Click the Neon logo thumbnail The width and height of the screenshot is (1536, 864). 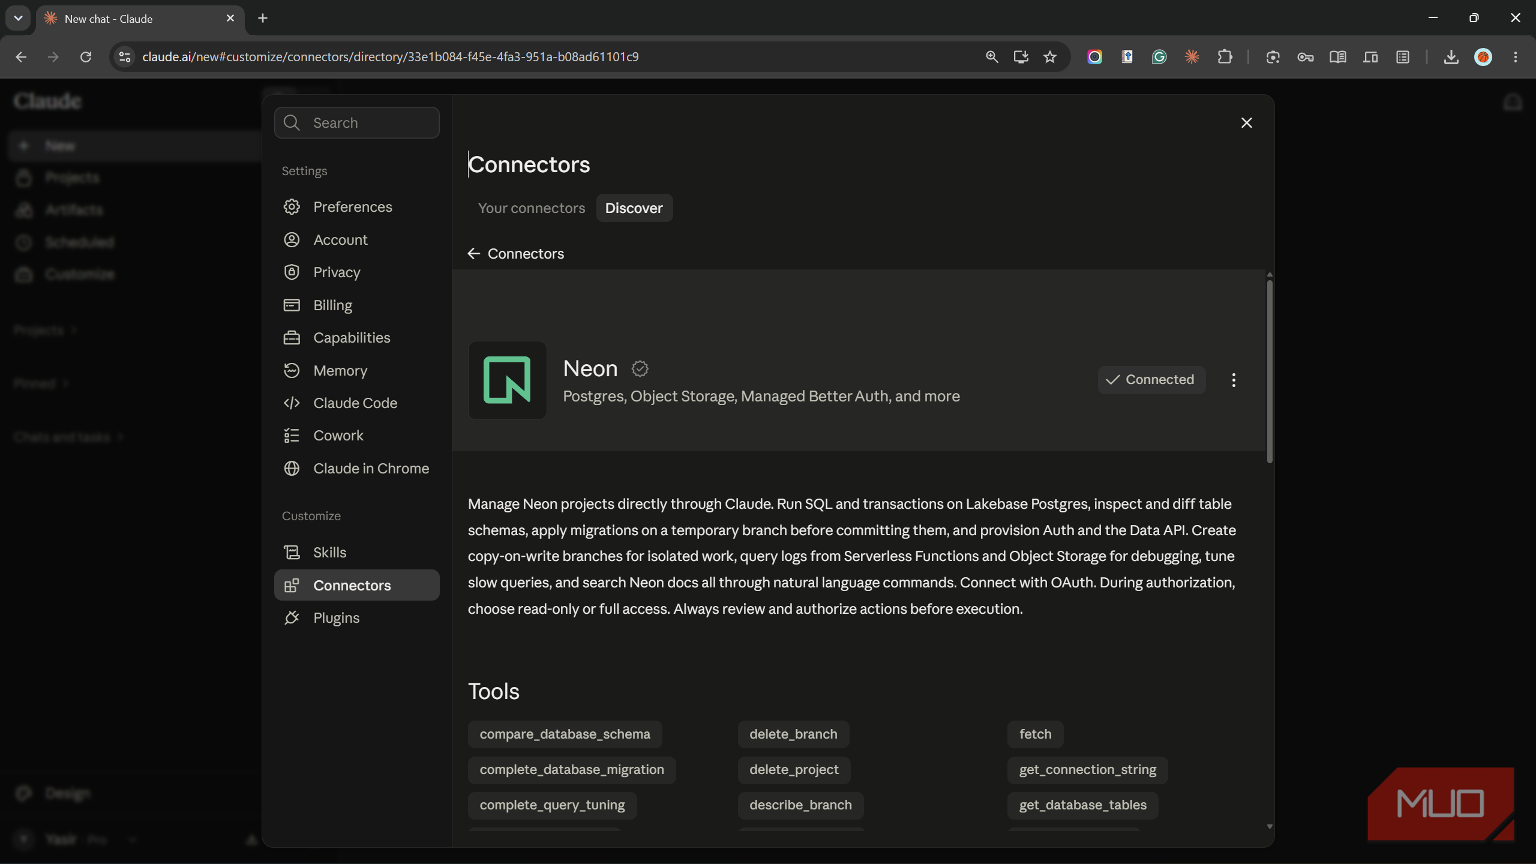(x=507, y=380)
